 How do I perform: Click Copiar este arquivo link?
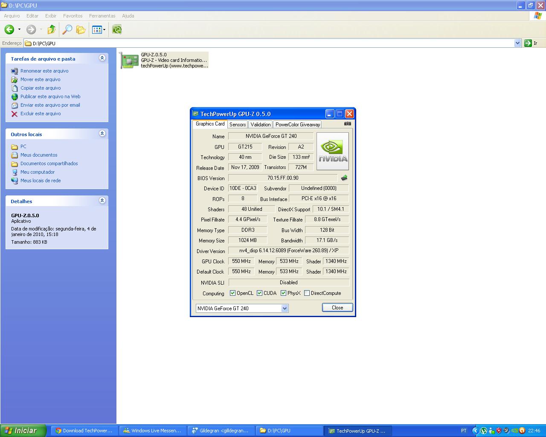(x=41, y=88)
